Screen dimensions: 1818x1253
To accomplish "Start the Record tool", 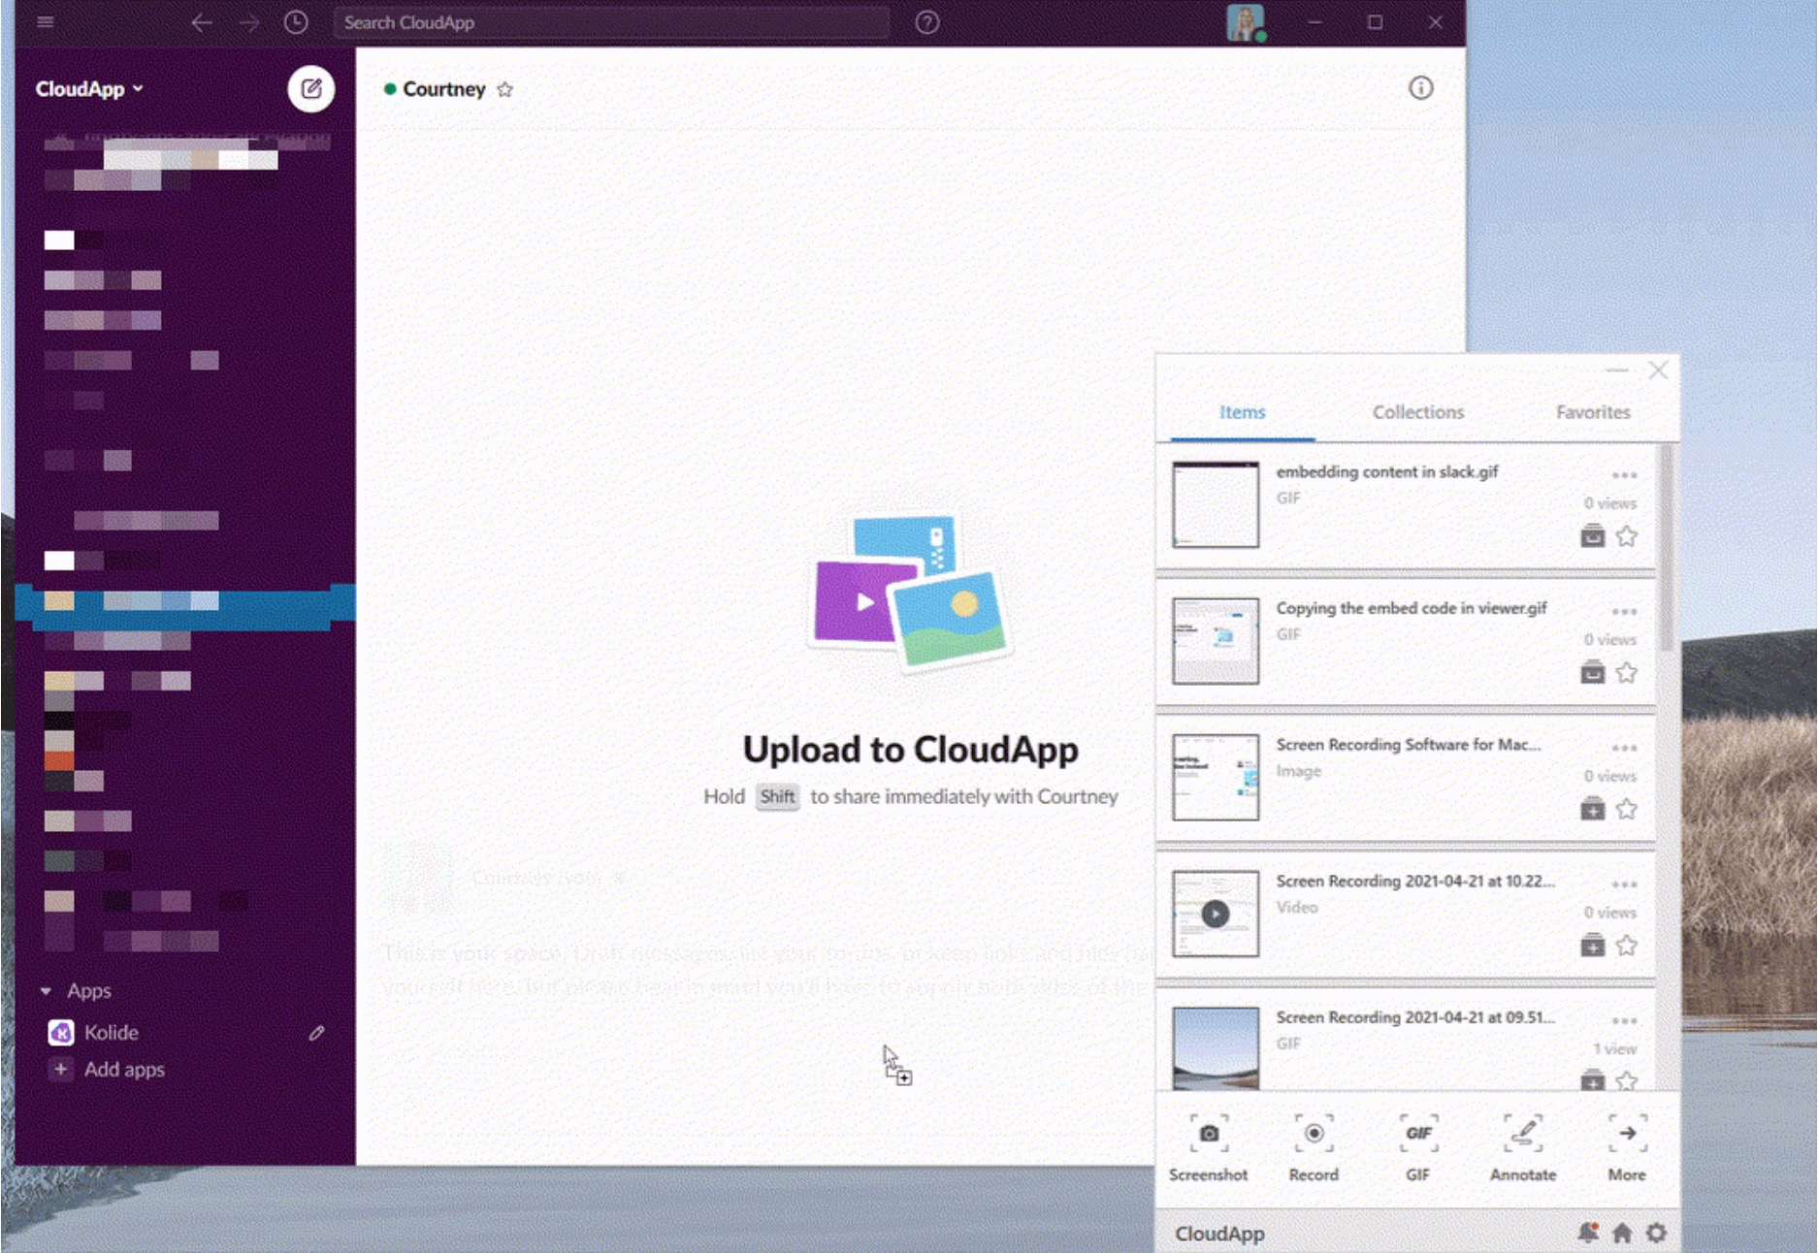I will pos(1313,1148).
